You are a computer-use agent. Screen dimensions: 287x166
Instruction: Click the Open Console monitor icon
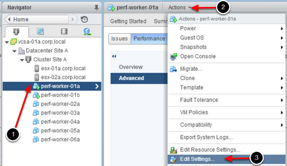pyautogui.click(x=173, y=57)
